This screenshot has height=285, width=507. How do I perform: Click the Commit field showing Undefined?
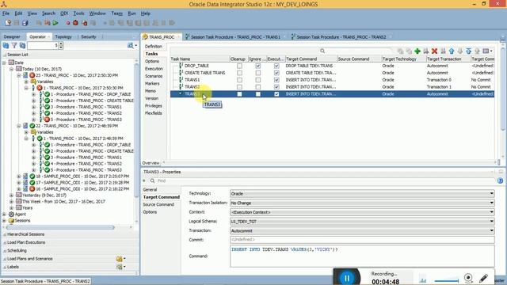click(x=362, y=240)
